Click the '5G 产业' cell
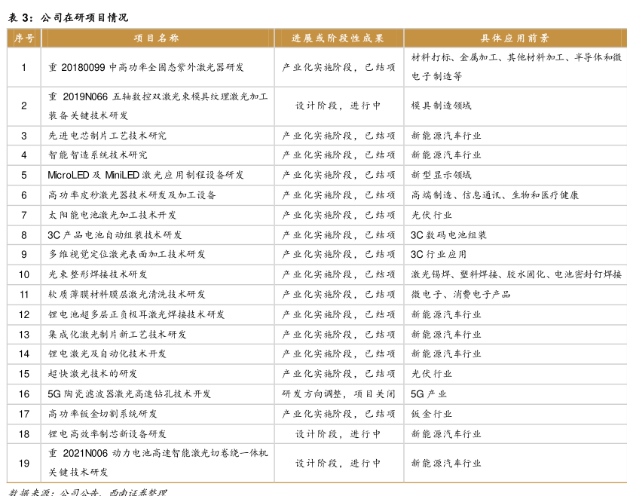 click(x=428, y=393)
